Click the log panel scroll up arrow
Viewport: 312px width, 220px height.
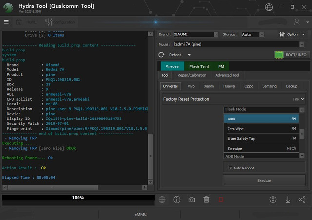click(151, 34)
